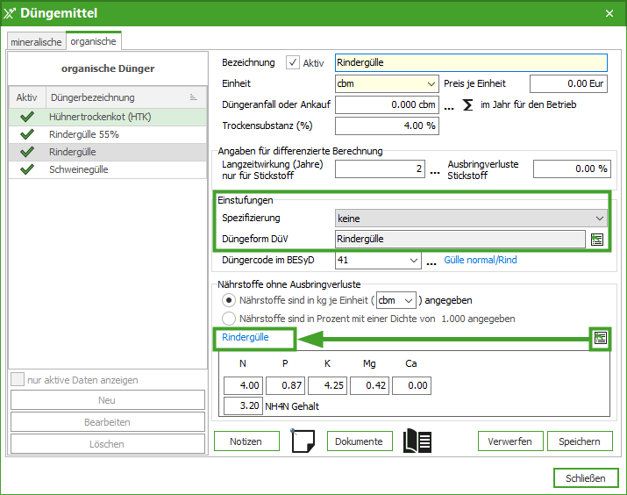627x495 pixels.
Task: Click the nutrient table icon right of the arrow
Action: tap(601, 339)
